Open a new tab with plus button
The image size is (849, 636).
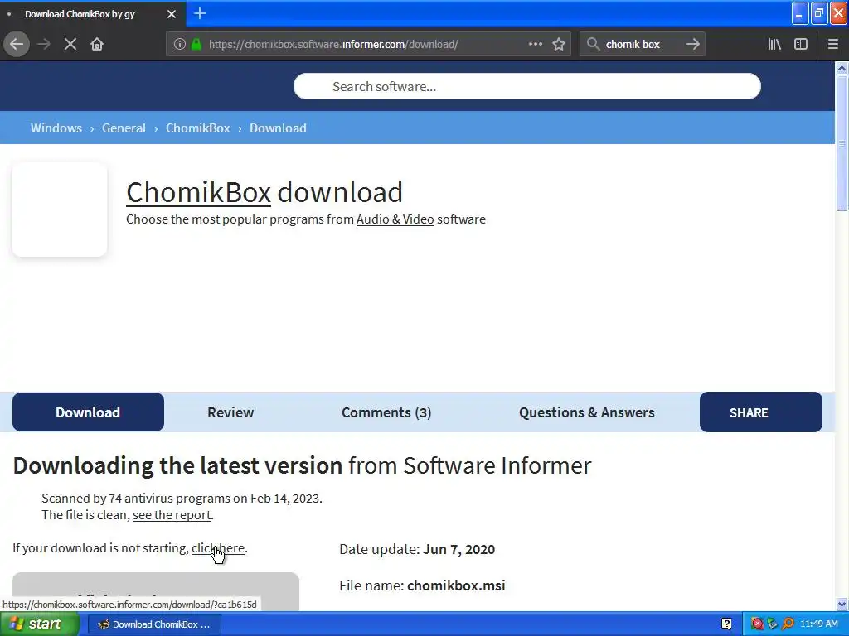[200, 13]
